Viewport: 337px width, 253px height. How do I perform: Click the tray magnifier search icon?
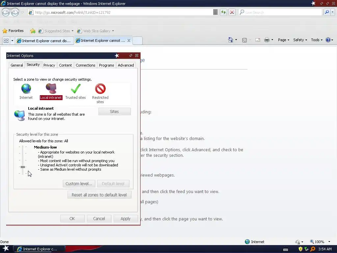click(x=313, y=249)
